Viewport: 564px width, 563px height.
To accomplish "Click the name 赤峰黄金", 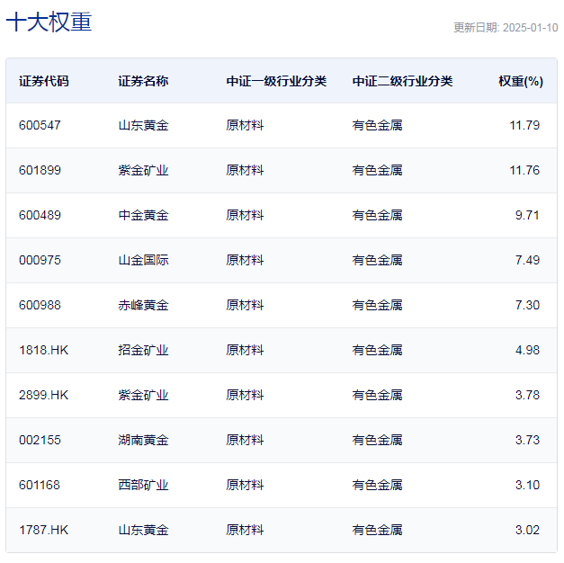I will coord(143,305).
